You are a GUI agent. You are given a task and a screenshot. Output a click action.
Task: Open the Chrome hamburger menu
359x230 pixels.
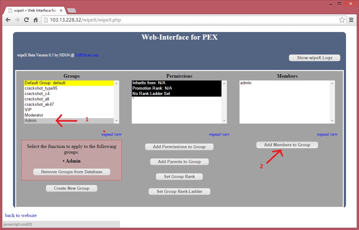click(x=351, y=20)
